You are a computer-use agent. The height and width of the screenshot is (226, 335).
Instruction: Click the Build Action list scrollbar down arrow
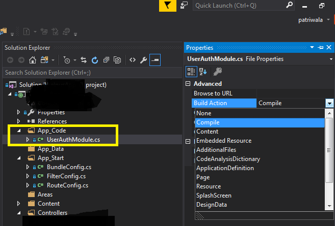pyautogui.click(x=329, y=206)
